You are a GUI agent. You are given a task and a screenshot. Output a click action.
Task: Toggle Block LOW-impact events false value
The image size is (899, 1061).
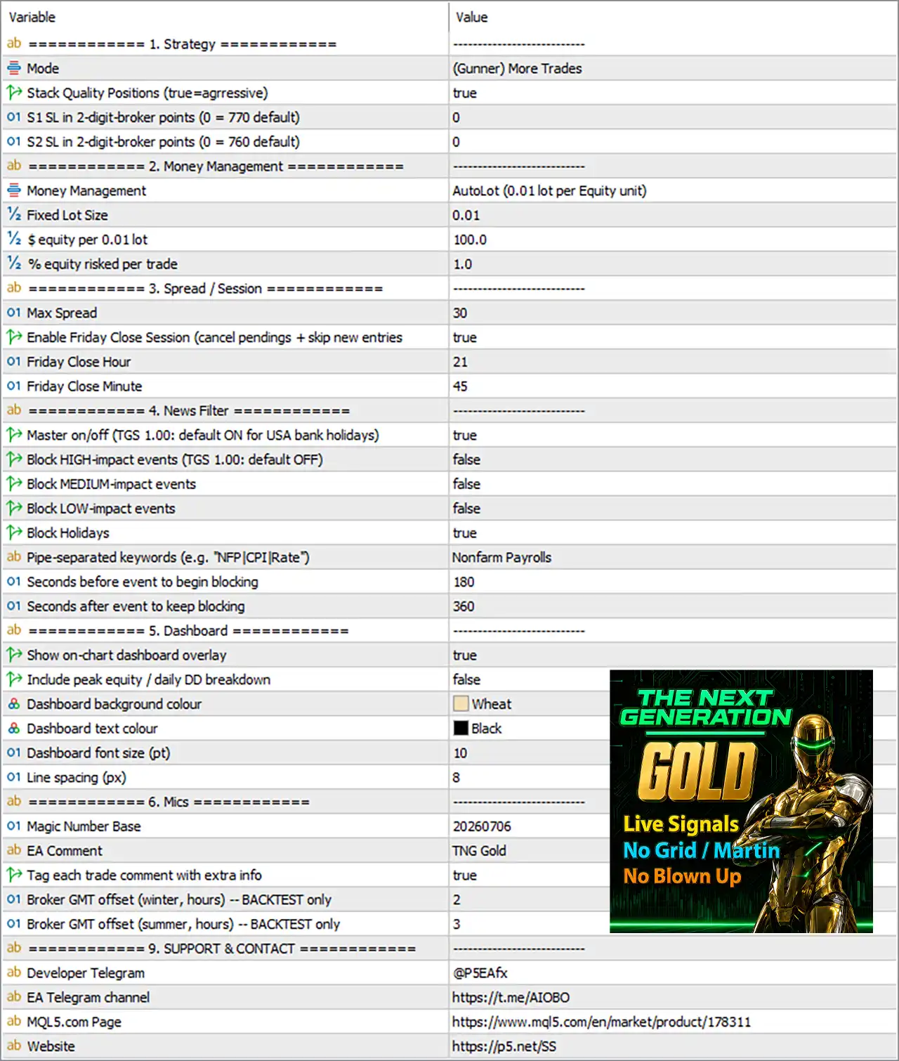[x=466, y=509]
